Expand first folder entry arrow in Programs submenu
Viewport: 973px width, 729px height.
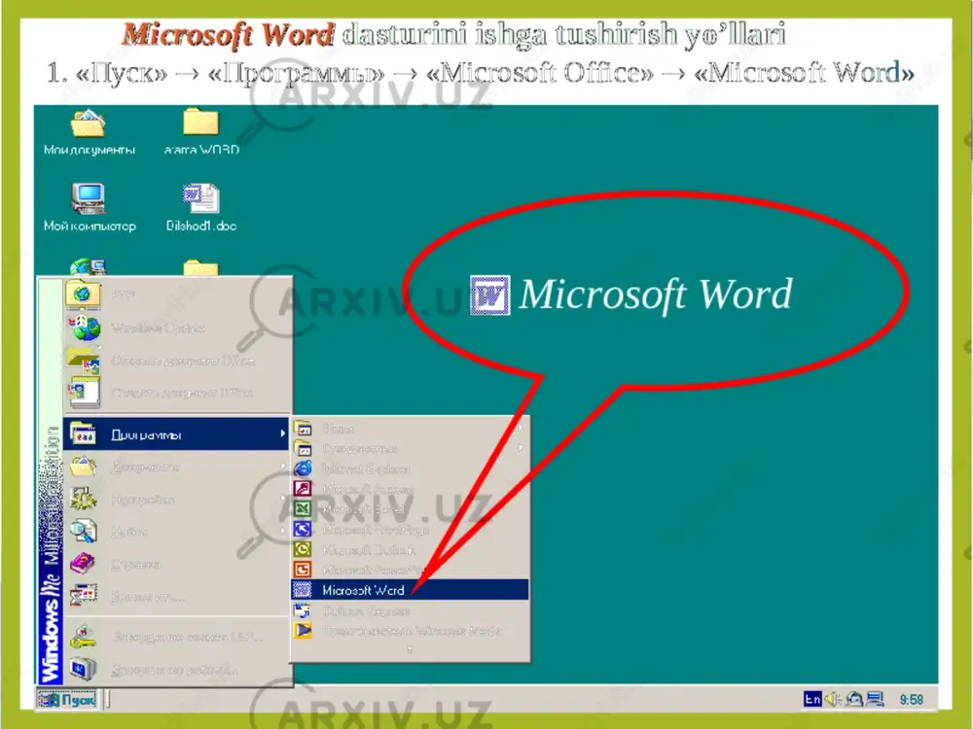pyautogui.click(x=521, y=428)
